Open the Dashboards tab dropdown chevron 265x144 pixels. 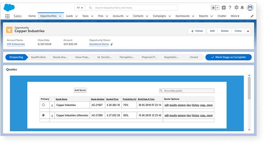click(193, 16)
